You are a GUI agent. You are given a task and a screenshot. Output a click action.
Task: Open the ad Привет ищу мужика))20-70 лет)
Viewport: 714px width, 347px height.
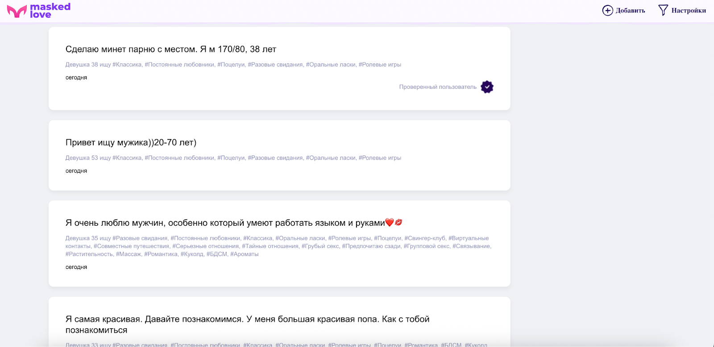pyautogui.click(x=131, y=142)
